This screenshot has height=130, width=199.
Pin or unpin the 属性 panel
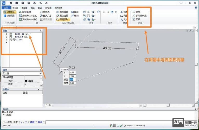point(41,70)
